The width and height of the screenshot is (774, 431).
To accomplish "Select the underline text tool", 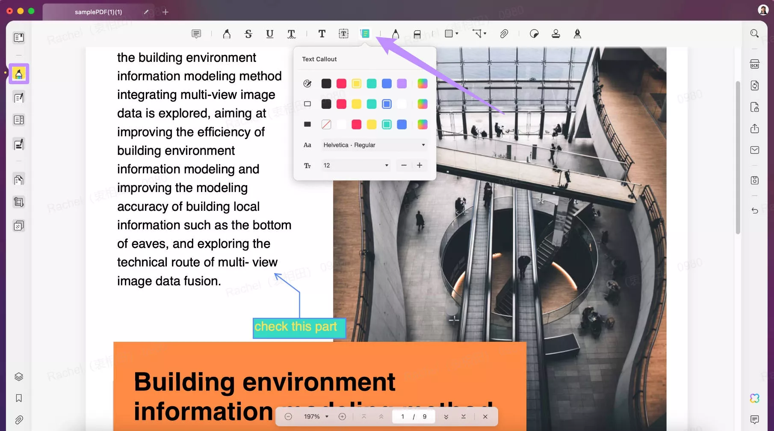I will point(270,34).
